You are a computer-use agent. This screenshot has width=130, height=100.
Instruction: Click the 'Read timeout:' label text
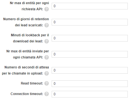32,83
